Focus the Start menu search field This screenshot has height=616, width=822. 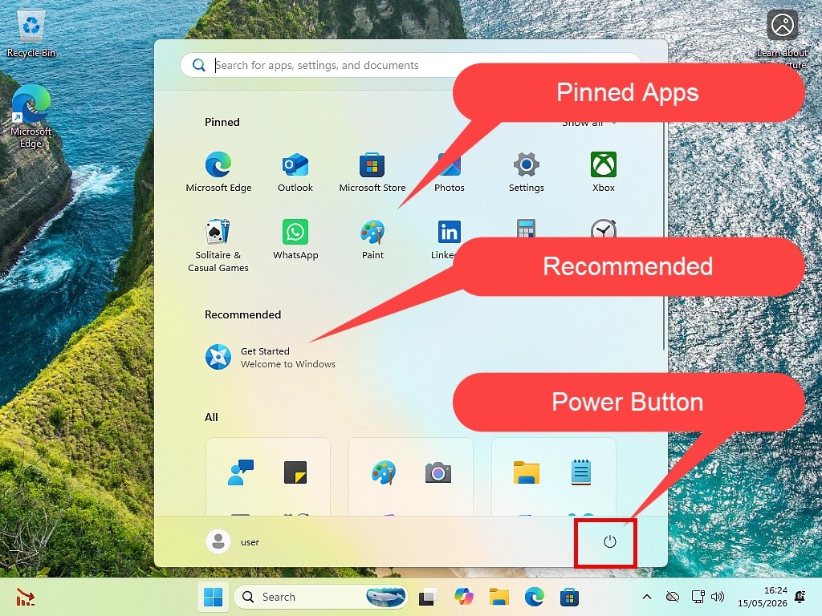coord(411,65)
